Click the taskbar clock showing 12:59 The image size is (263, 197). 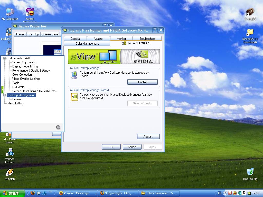(x=256, y=193)
